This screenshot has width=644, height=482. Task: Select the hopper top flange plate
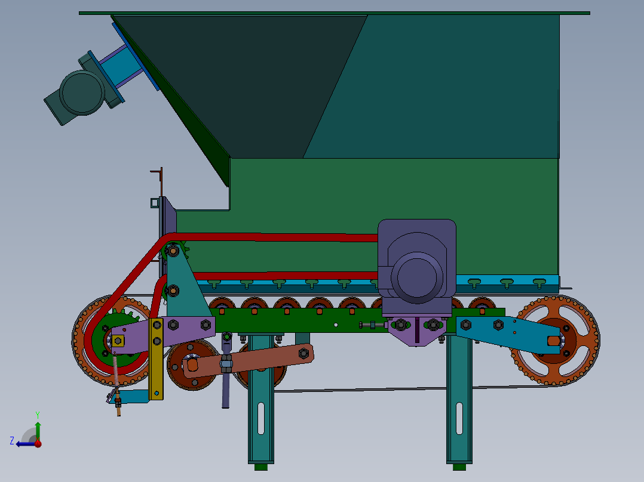(x=335, y=13)
